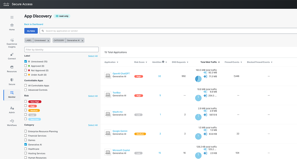This screenshot has height=159, width=297.
Task: Click the Filter by Identity field
Action: (x=61, y=50)
